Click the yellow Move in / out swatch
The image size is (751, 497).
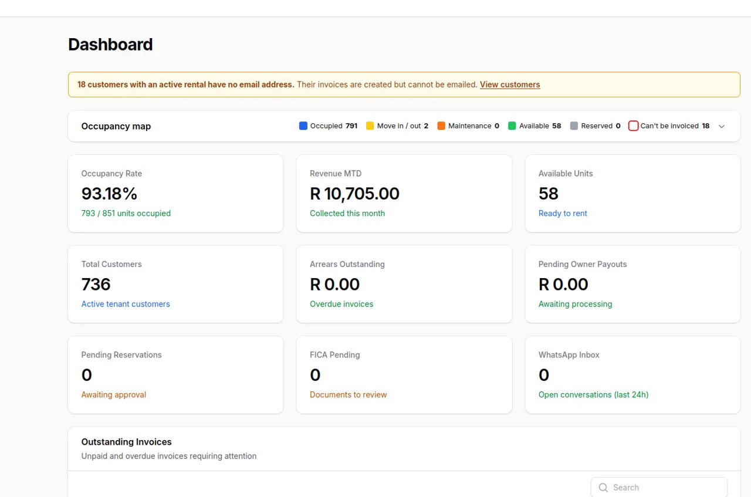click(370, 126)
